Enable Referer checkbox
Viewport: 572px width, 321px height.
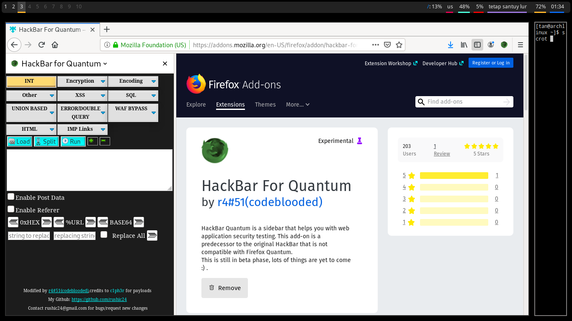pos(11,209)
